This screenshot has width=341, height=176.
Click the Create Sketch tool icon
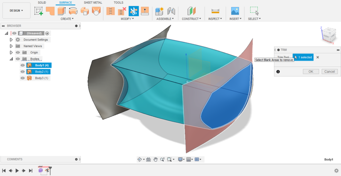tap(39, 11)
